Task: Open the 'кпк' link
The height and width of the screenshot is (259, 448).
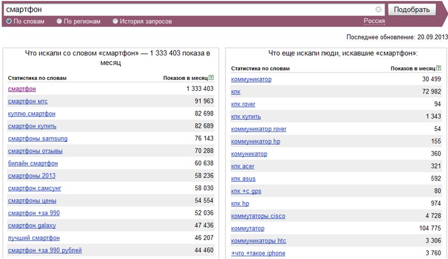Action: 236,92
